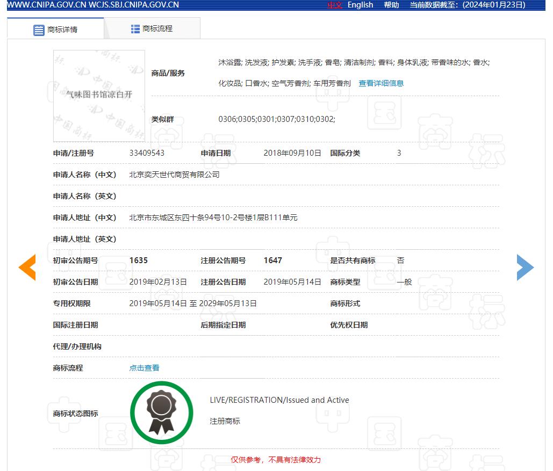Click the green registered trademark status badge
Viewport: 553px width, 471px height.
162,412
